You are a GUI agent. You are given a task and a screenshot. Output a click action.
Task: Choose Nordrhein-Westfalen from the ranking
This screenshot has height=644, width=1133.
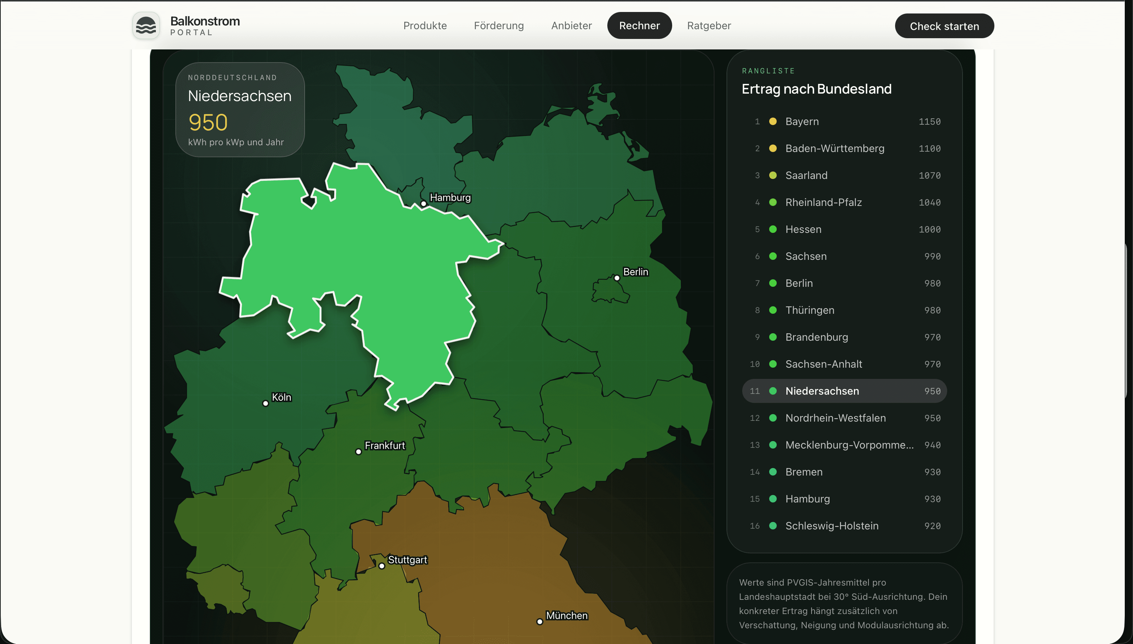point(845,419)
